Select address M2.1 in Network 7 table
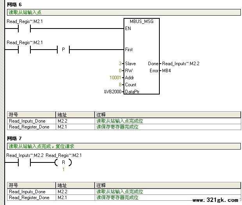Screen dimensions: 242x205 pyautogui.click(x=62, y=198)
